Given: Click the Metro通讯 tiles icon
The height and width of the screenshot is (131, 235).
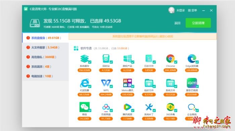Looking at the screenshot, I should (127, 83).
